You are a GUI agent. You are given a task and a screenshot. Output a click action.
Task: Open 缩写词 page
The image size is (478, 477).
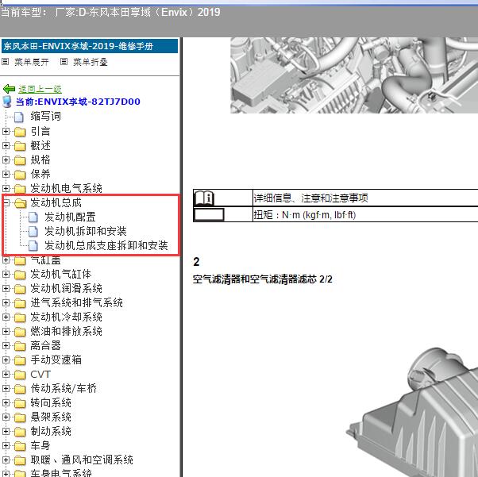[46, 117]
